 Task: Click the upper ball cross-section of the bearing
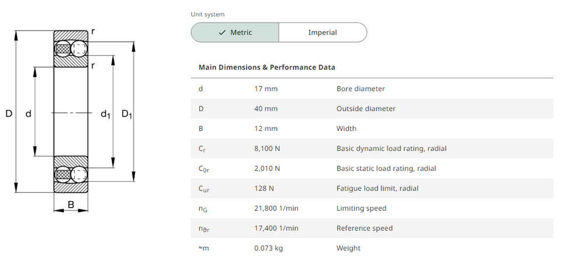pos(78,47)
